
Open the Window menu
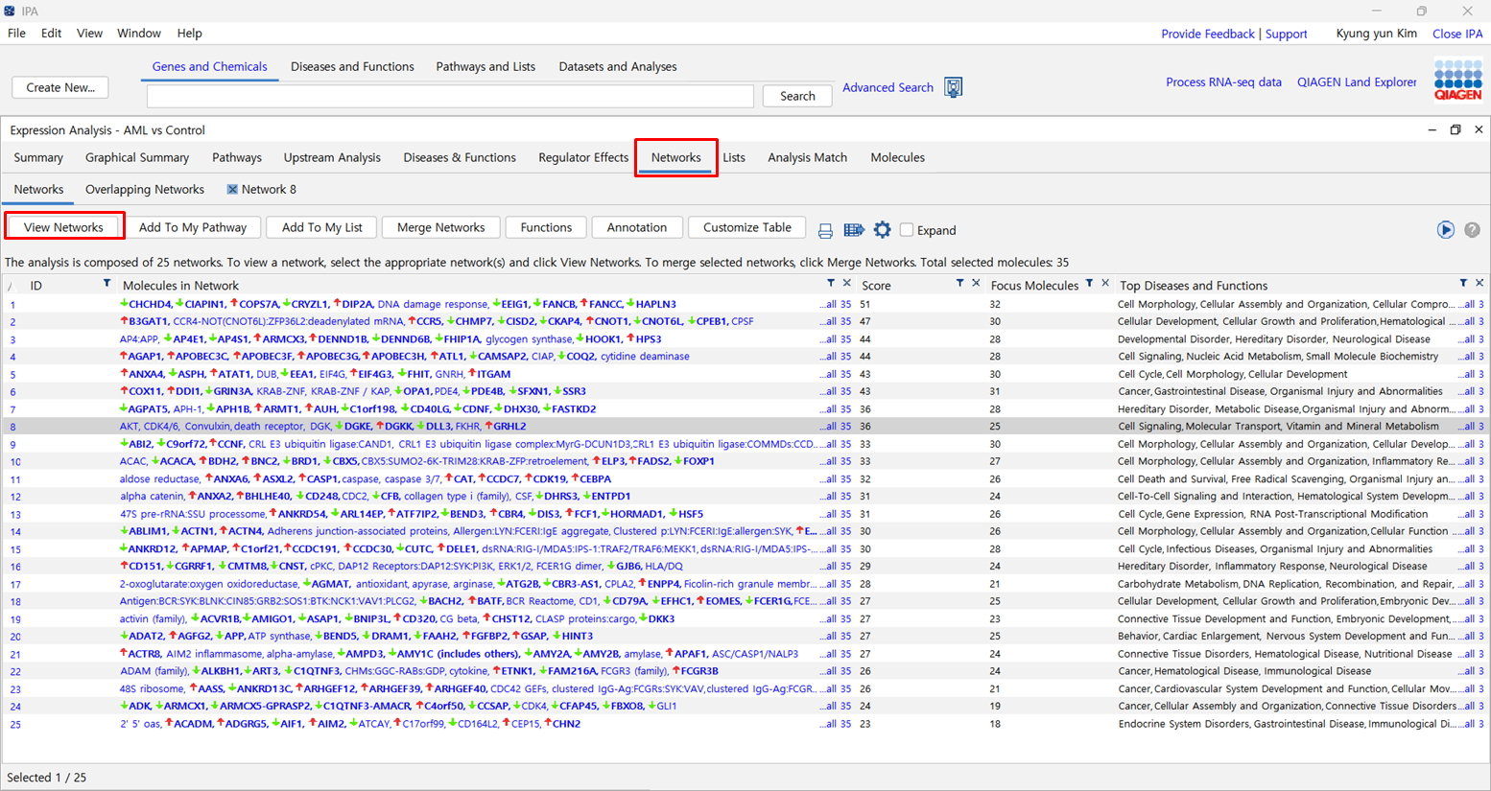[139, 33]
